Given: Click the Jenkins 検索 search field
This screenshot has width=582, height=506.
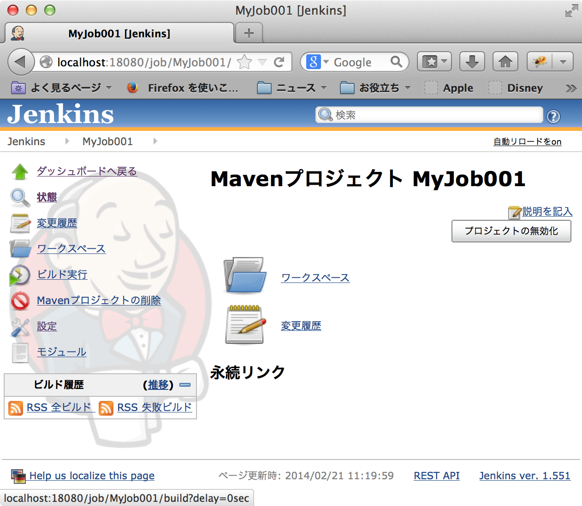Looking at the screenshot, I should coord(429,115).
